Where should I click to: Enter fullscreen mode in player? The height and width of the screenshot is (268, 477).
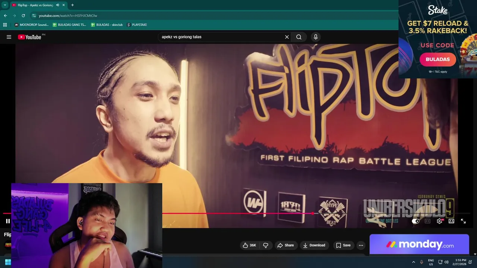463,221
